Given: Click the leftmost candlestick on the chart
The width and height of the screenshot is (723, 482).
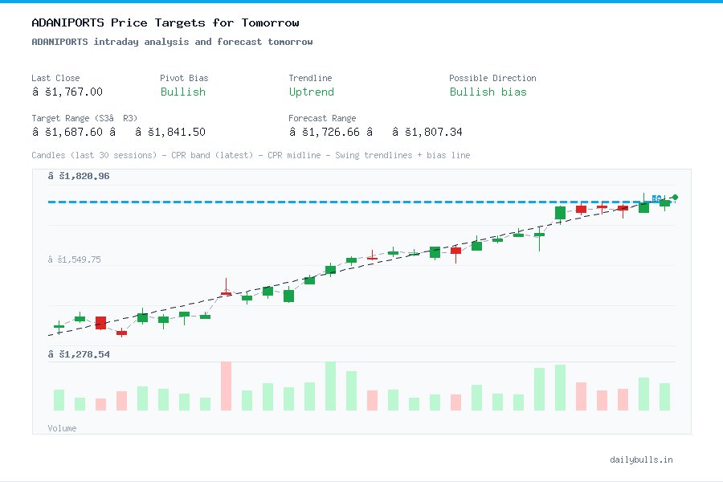Looking at the screenshot, I should coord(59,327).
